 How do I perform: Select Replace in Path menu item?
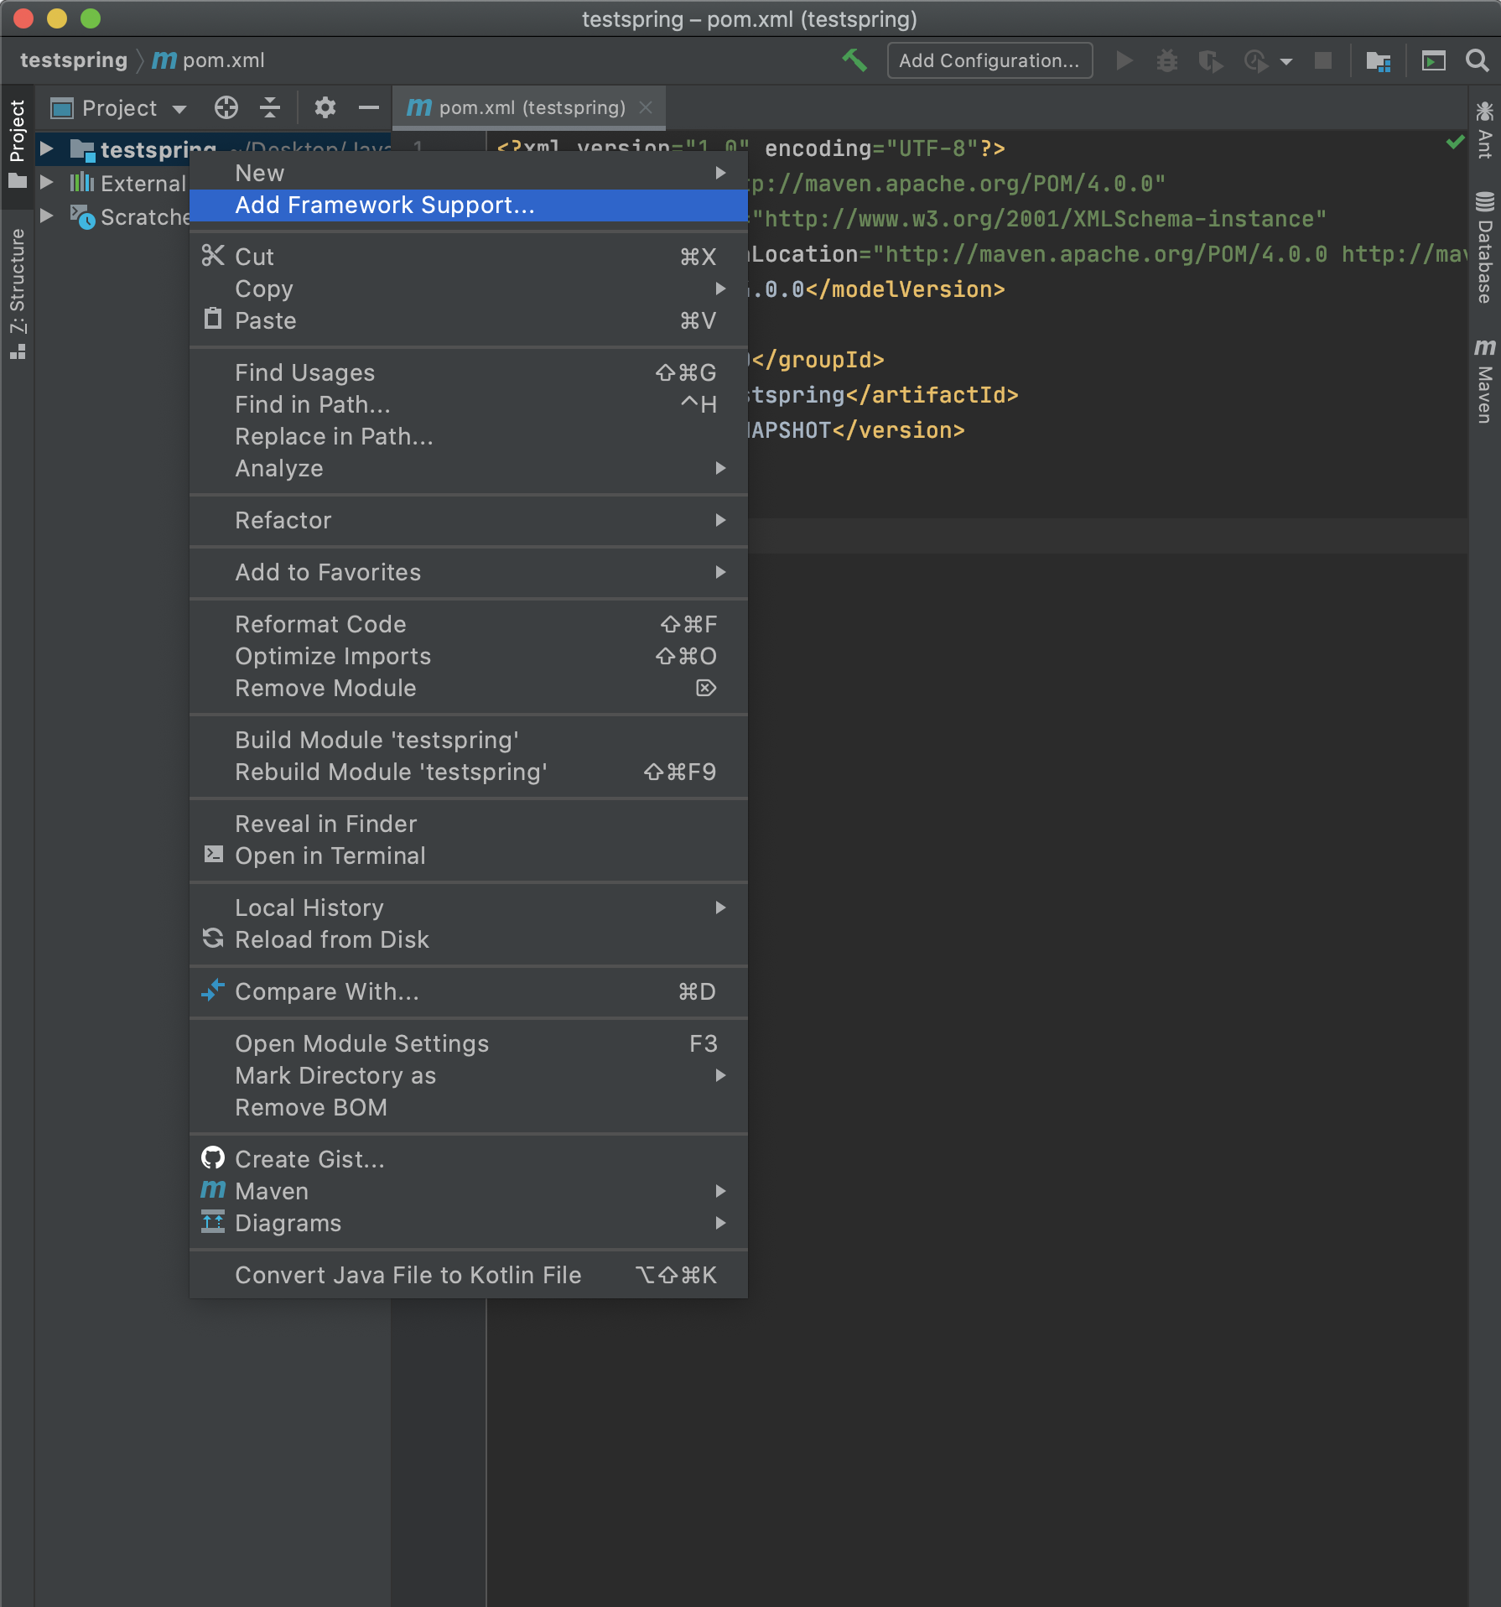pyautogui.click(x=469, y=436)
